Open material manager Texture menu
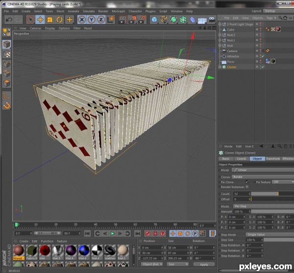 tap(62, 241)
